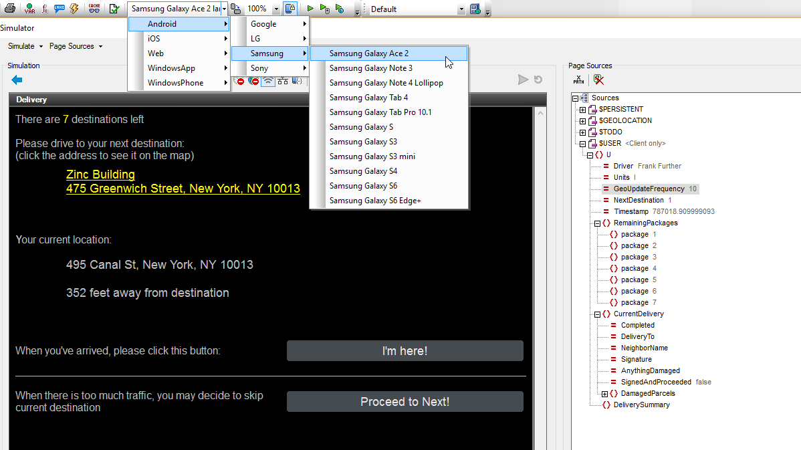Viewport: 801px width, 450px height.
Task: Collapse the root Sources node
Action: (x=575, y=98)
